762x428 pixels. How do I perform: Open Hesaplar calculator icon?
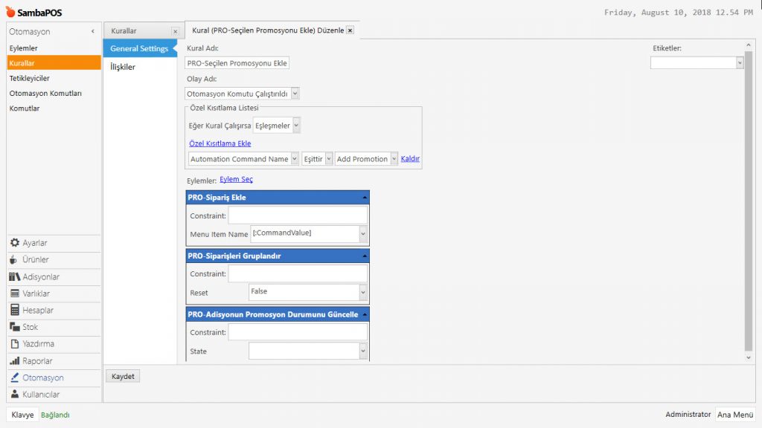[15, 310]
